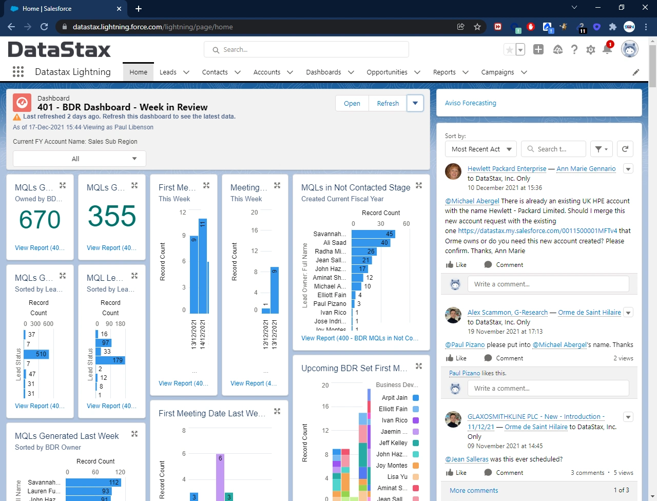Click Jeff Kelley's teal legend swatch
Image resolution: width=657 pixels, height=501 pixels.
pos(416,443)
